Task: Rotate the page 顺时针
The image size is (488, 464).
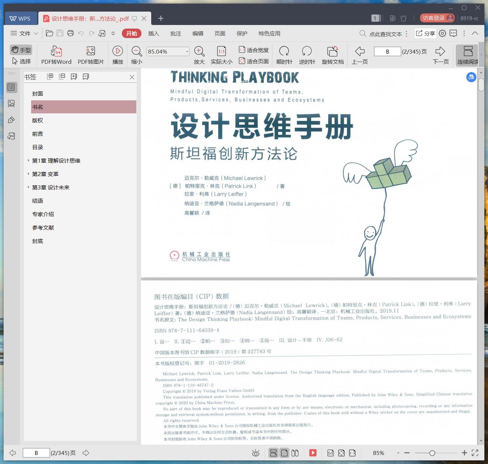Action: [x=284, y=55]
